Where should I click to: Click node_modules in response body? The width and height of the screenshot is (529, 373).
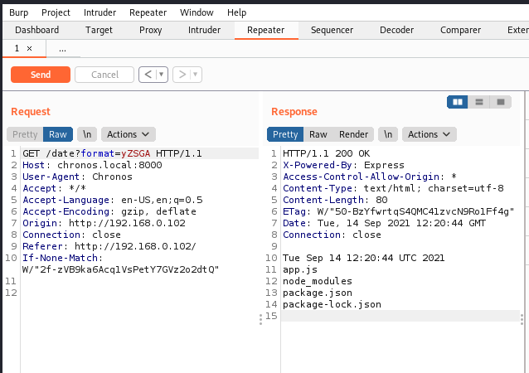(x=318, y=281)
